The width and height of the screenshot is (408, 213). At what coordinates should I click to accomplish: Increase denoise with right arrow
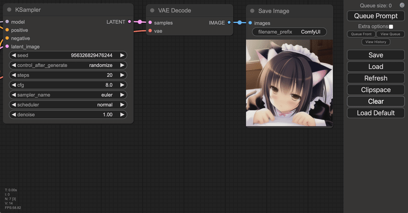tap(122, 114)
